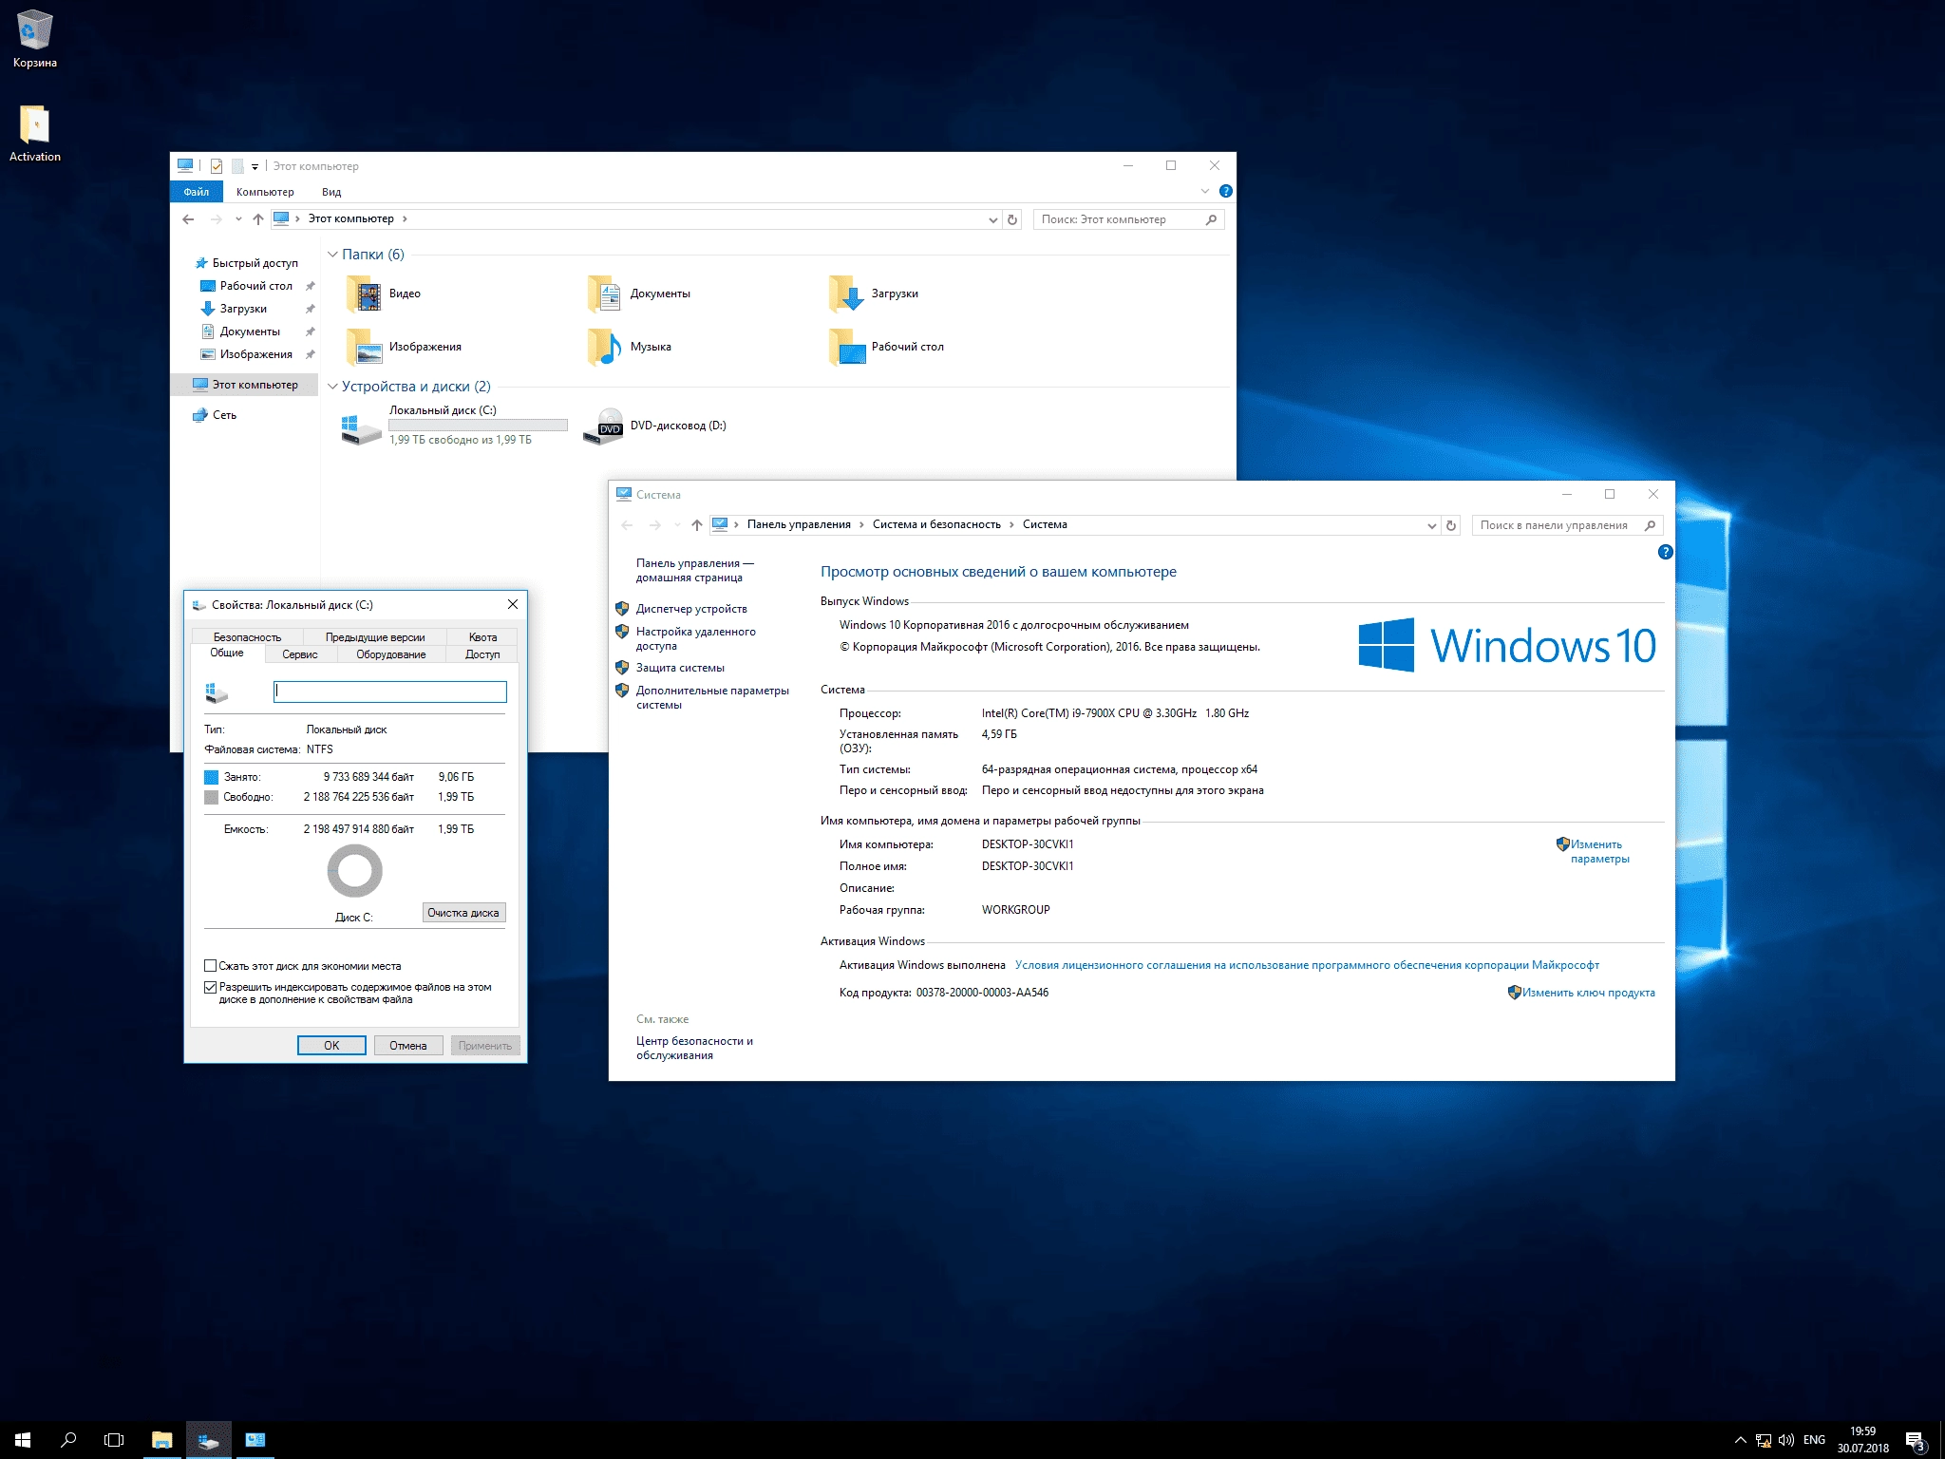The height and width of the screenshot is (1459, 1945).
Task: Select Быстрый доступ in navigation pane
Action: click(x=255, y=263)
